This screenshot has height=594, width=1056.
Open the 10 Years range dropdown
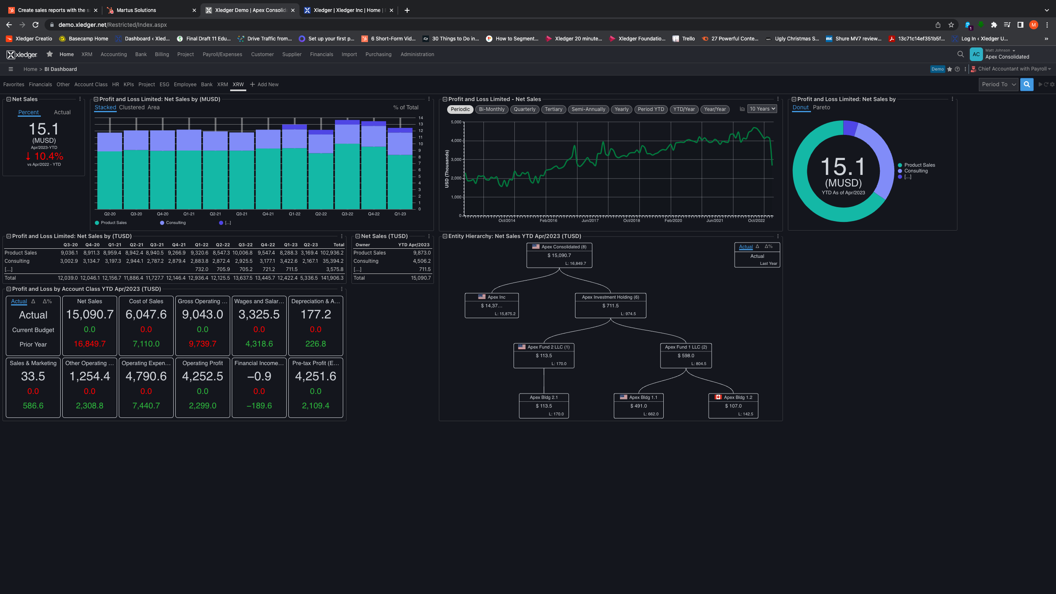point(761,109)
